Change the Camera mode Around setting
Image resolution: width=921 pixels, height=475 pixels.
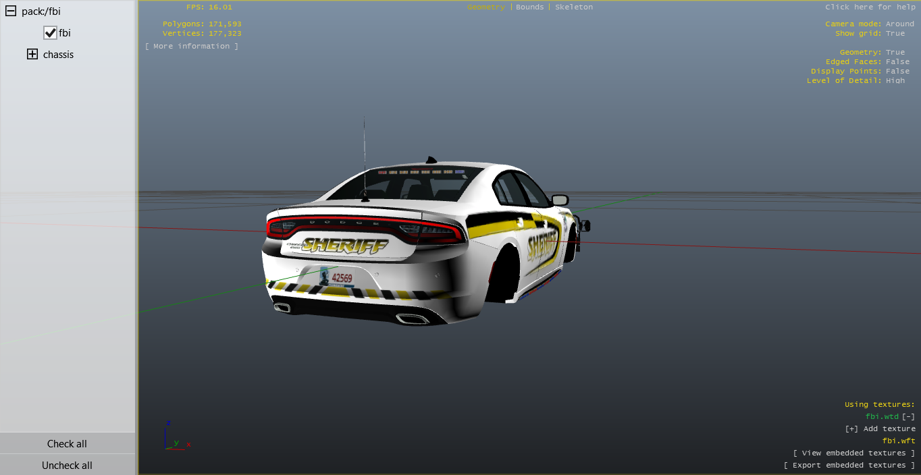click(x=899, y=24)
